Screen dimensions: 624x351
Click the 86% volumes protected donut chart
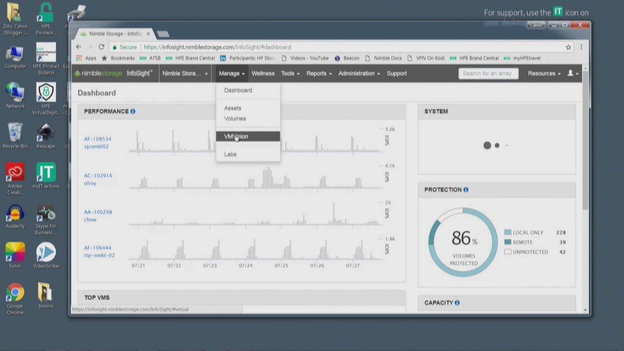click(x=463, y=242)
